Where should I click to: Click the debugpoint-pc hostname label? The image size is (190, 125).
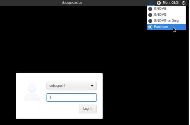tap(72, 3)
